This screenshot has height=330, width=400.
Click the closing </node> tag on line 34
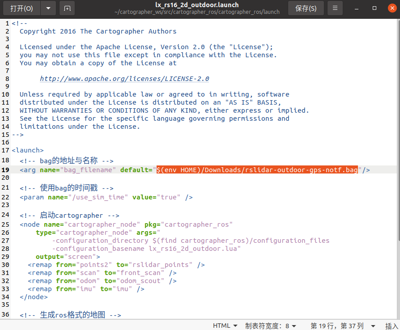point(34,296)
